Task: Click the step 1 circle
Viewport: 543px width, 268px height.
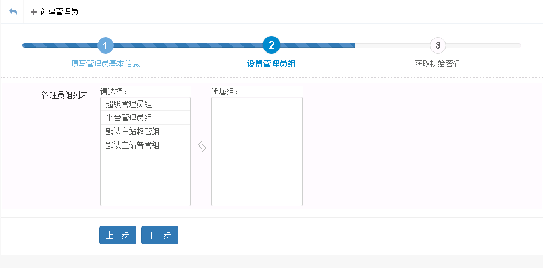Action: click(x=106, y=45)
